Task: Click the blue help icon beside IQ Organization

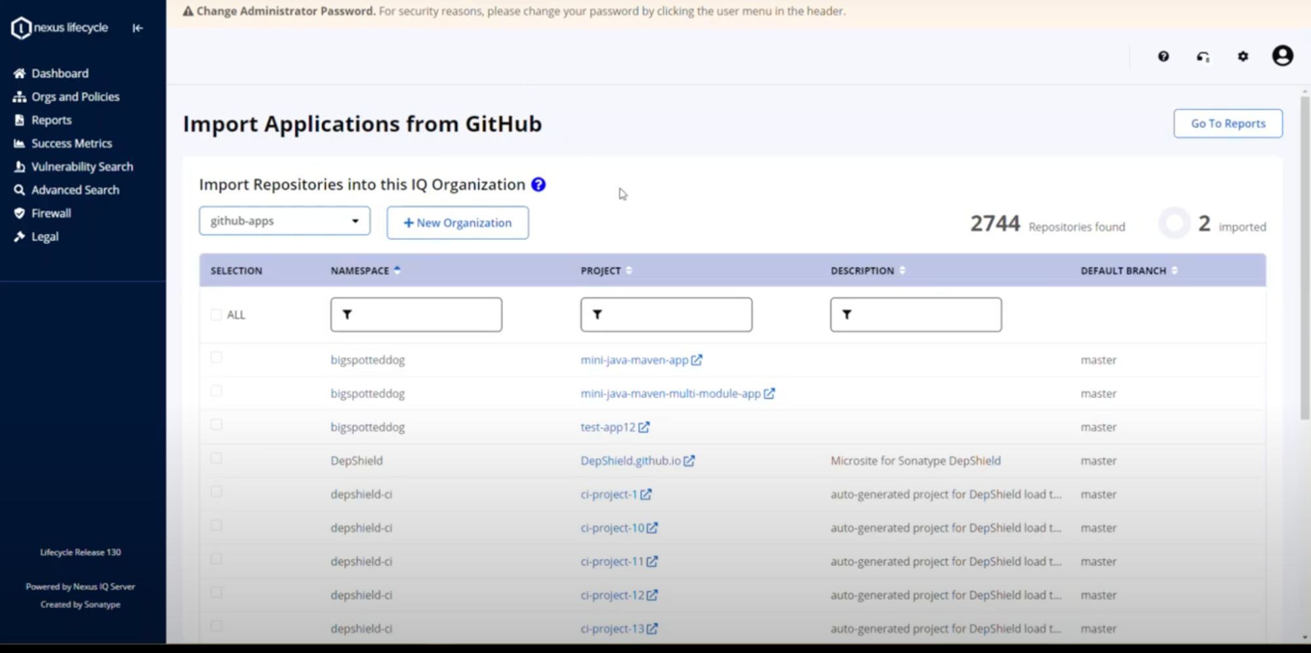Action: click(538, 185)
